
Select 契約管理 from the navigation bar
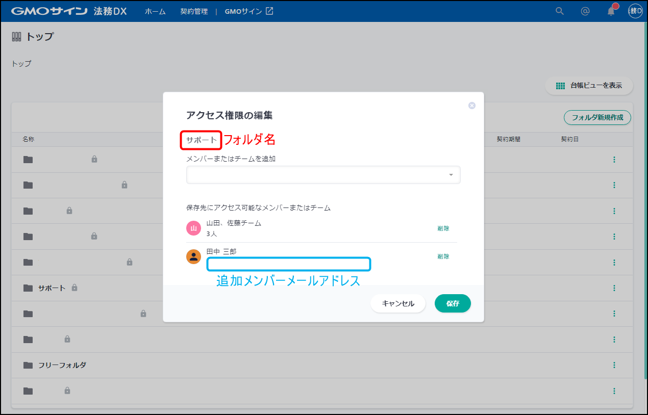[194, 11]
